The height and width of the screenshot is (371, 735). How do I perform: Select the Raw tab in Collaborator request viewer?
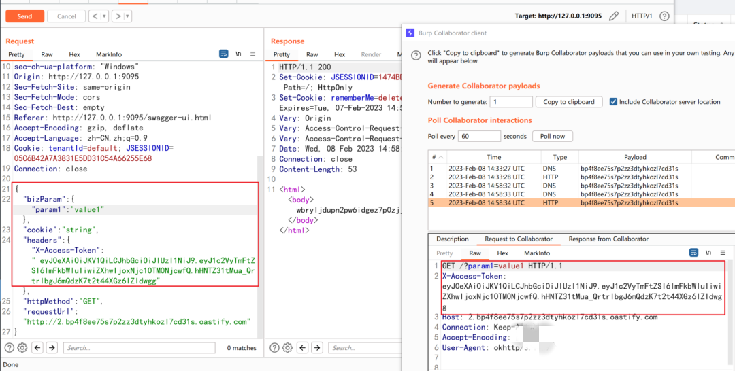click(475, 253)
